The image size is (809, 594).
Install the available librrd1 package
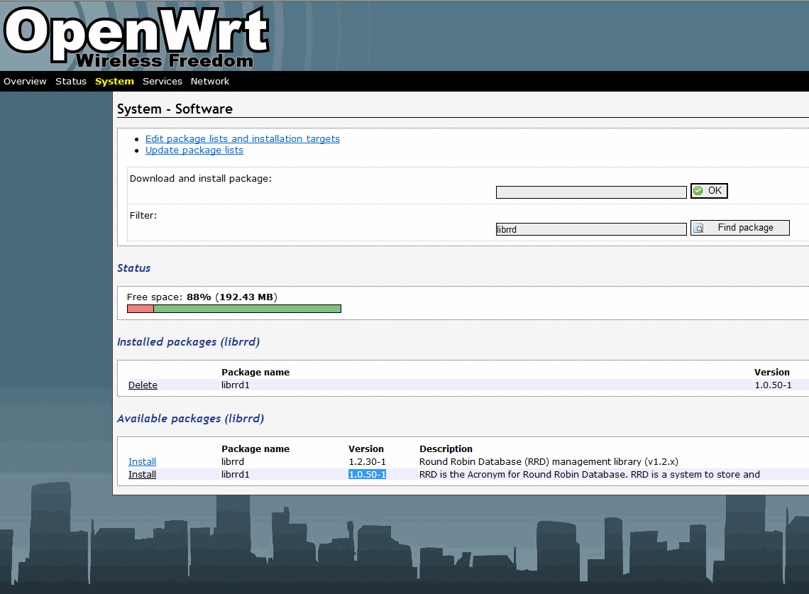coord(142,475)
